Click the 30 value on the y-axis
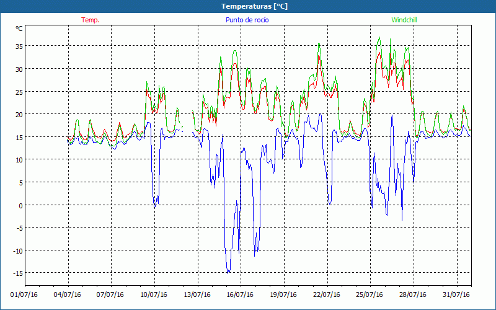 [19, 69]
